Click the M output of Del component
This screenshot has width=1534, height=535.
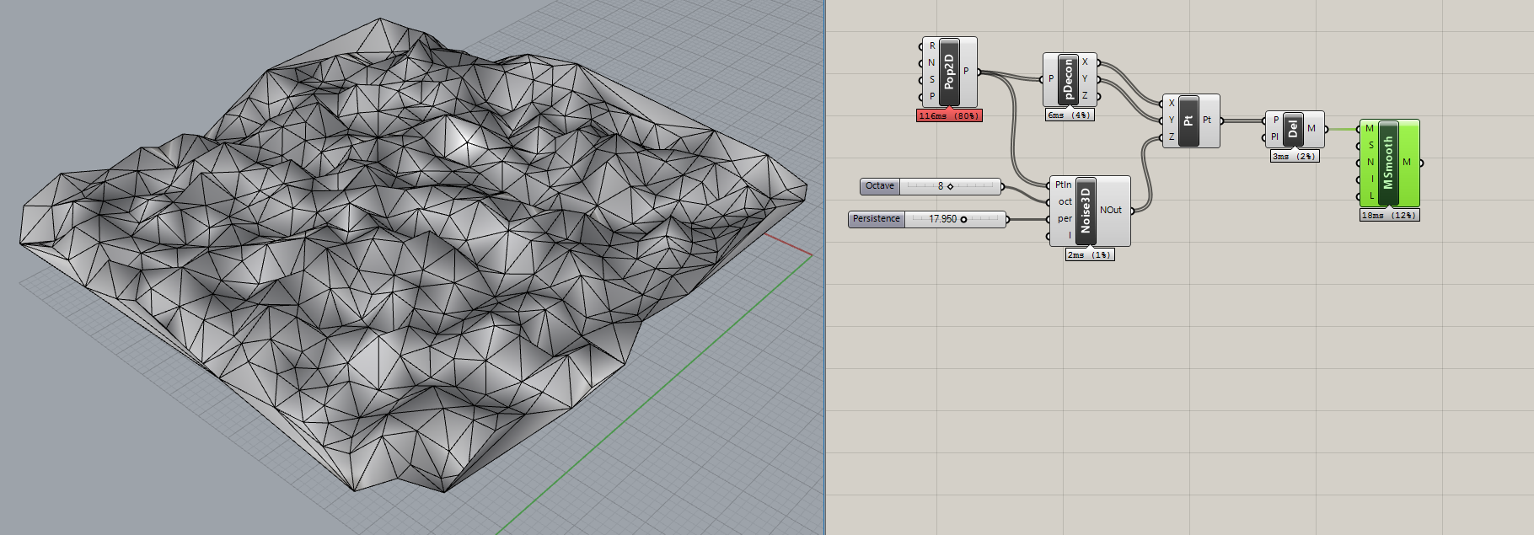tap(1311, 129)
